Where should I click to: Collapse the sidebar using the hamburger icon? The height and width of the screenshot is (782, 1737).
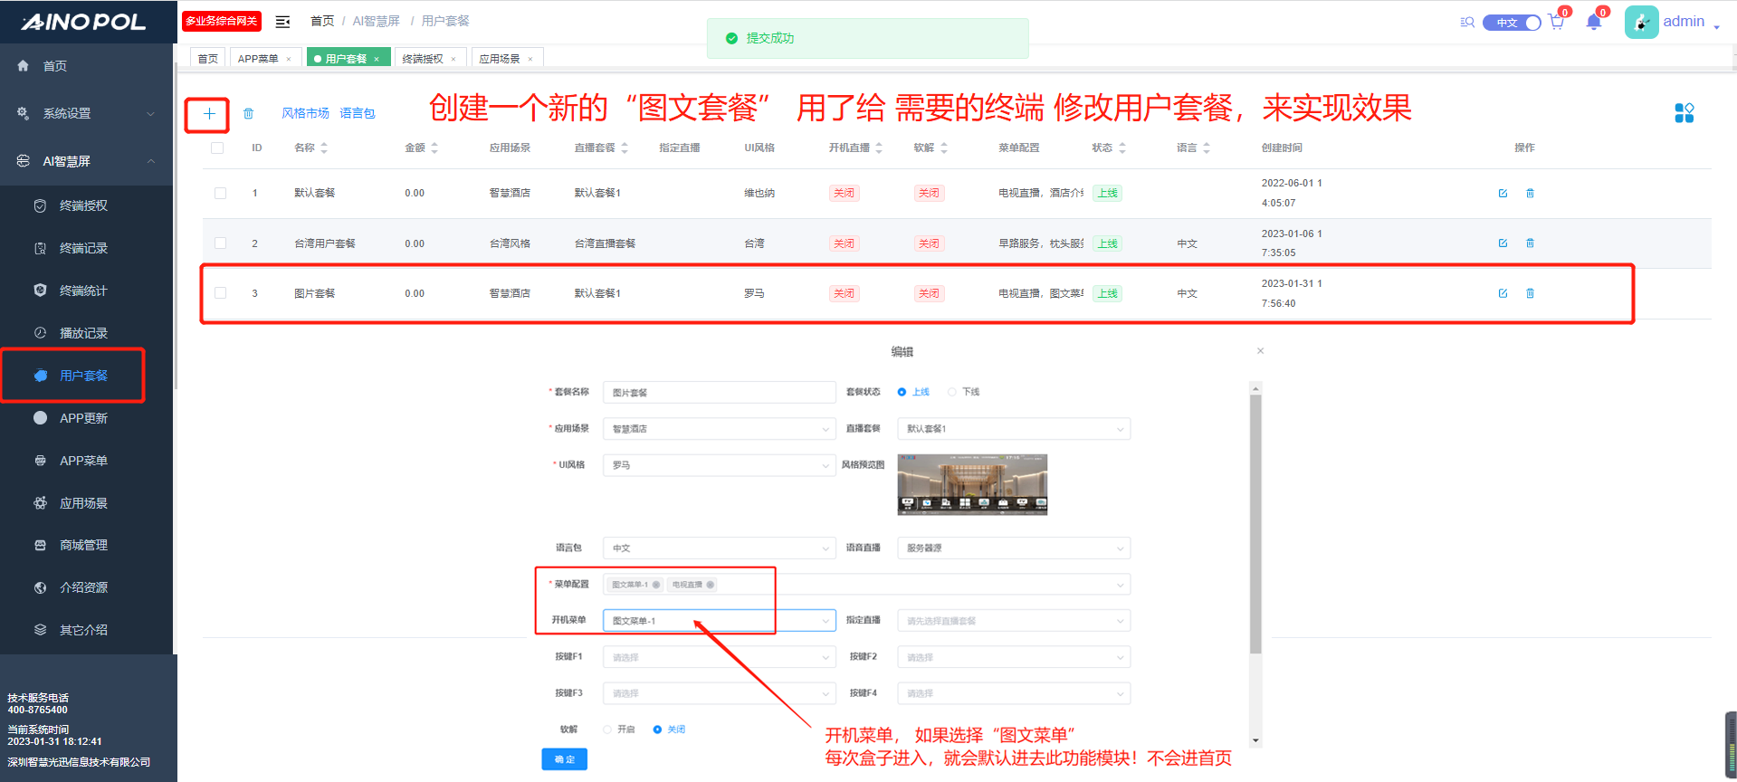(282, 22)
